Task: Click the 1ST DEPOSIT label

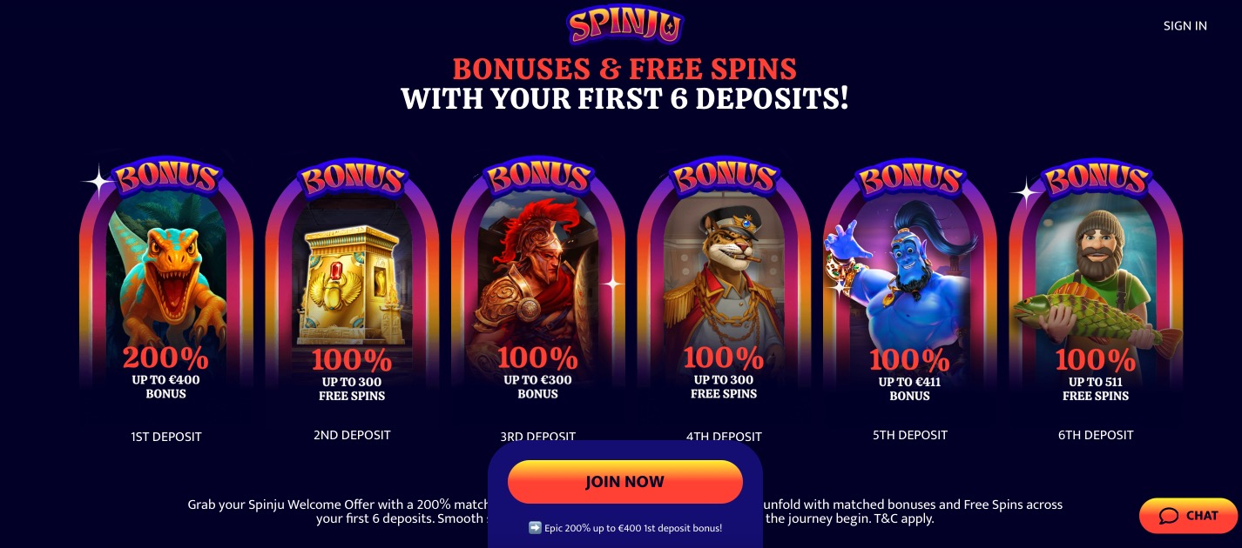Action: tap(165, 437)
